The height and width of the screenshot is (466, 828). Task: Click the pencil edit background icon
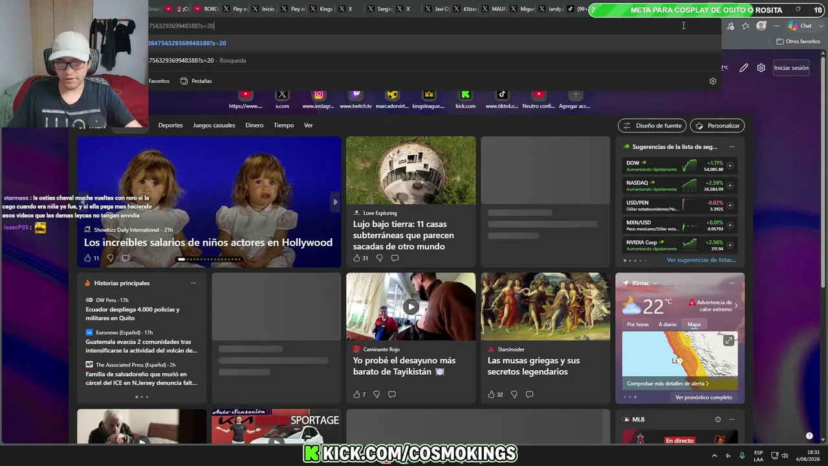[744, 67]
